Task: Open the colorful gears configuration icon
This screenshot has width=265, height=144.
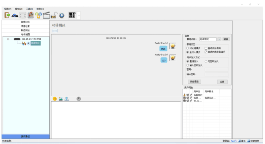Action: pos(38,15)
